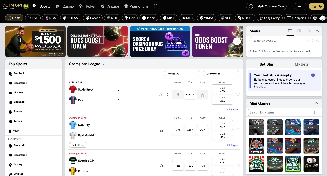Open Cricket in A-Z Sports list
The height and width of the screenshot is (176, 327).
tap(34, 173)
